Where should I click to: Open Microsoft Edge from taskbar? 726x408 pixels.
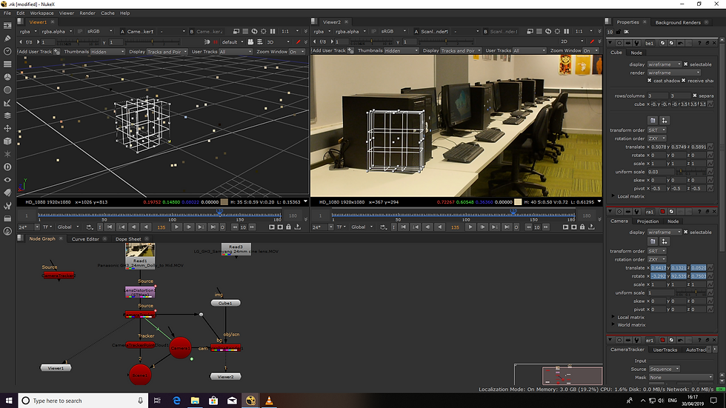(176, 401)
